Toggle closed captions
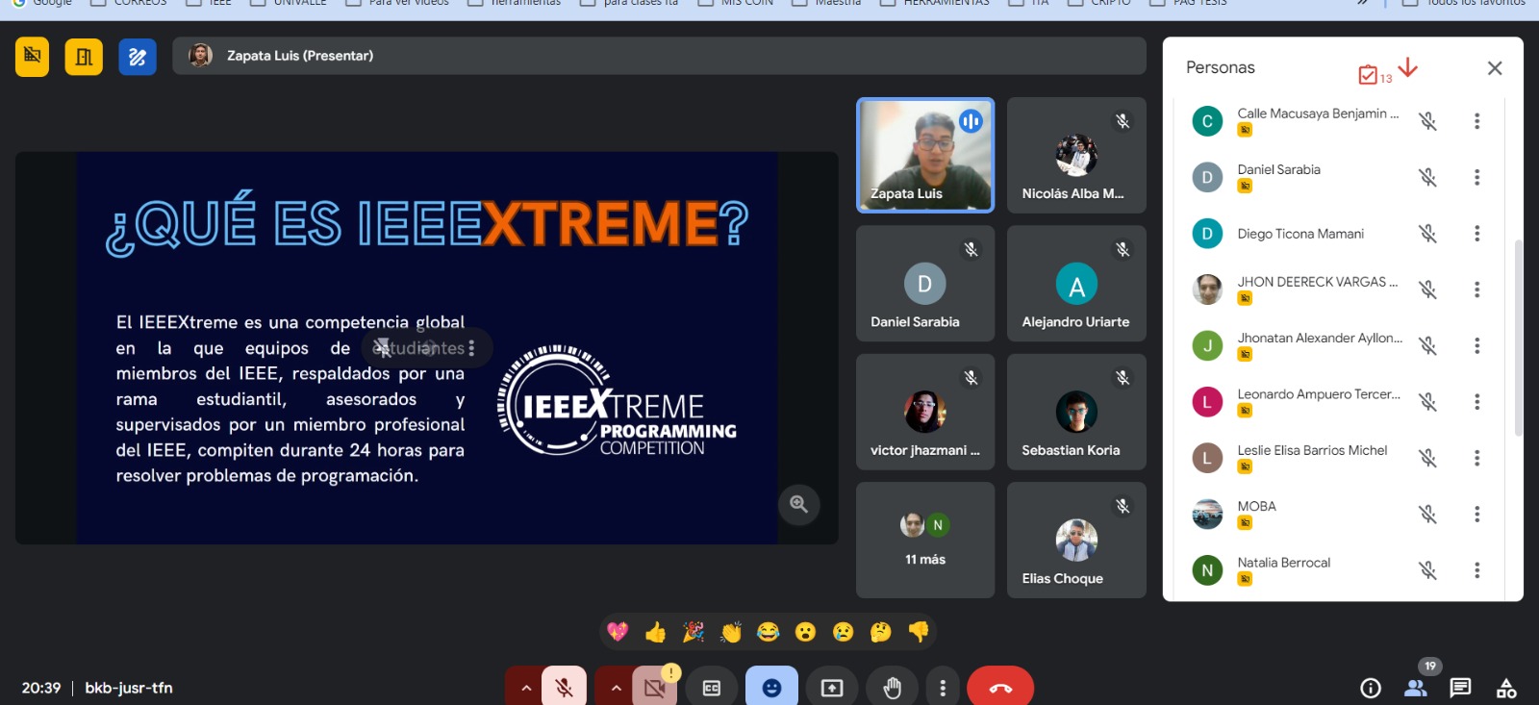Viewport: 1539px width, 705px height. tap(712, 688)
